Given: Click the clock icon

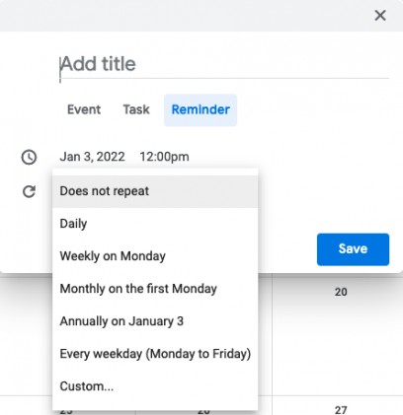Looking at the screenshot, I should point(29,157).
